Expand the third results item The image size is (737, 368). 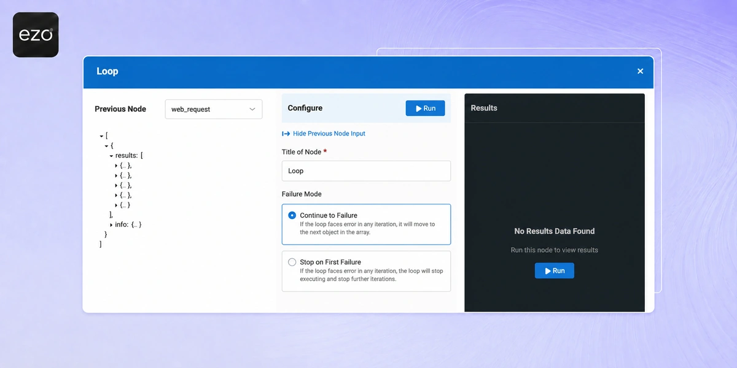coord(116,185)
